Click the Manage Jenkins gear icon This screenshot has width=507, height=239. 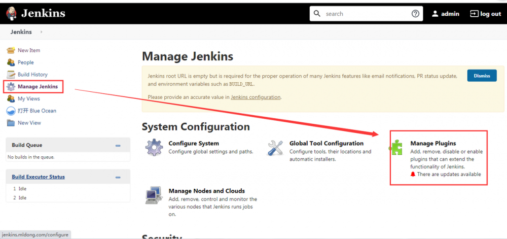11,87
